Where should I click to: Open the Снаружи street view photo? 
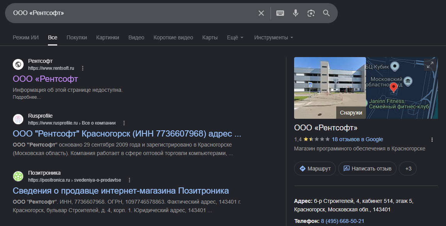click(330, 88)
